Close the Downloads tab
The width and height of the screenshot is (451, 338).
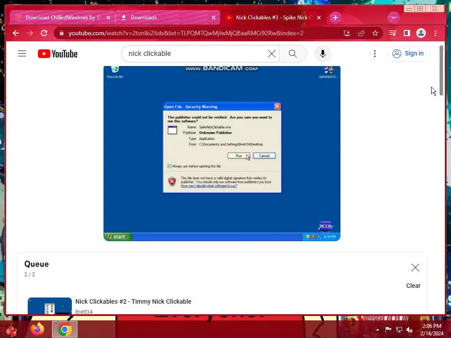(x=214, y=18)
